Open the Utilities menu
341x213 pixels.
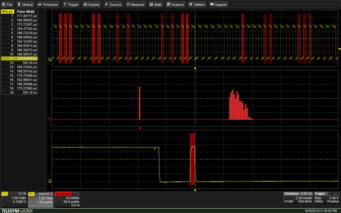pyautogui.click(x=197, y=4)
